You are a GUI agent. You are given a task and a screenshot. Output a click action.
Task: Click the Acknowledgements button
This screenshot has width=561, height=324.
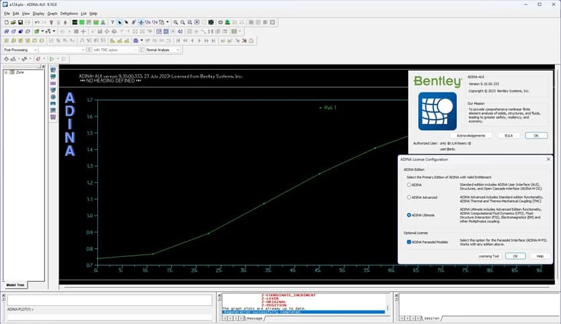[470, 135]
